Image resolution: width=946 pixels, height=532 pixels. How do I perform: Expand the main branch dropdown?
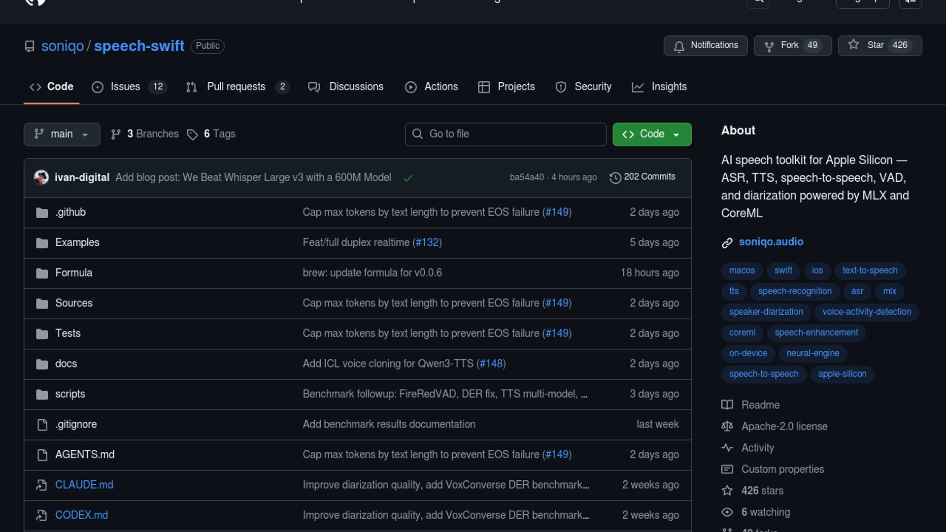tap(62, 134)
